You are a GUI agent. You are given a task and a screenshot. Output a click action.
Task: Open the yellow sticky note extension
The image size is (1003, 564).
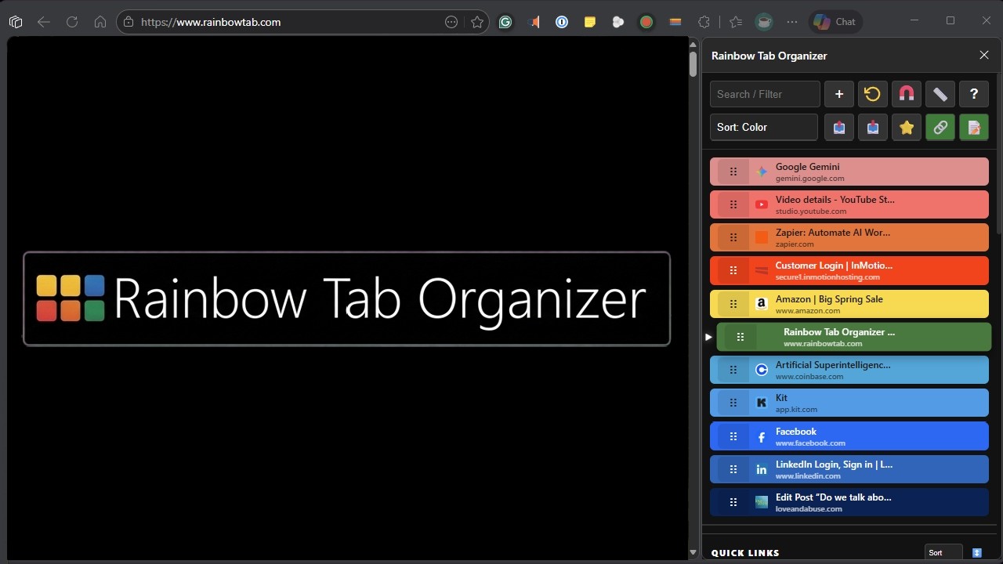click(590, 22)
